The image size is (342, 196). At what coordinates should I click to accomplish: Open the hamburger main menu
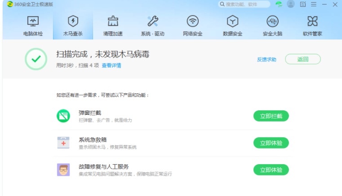click(x=314, y=4)
